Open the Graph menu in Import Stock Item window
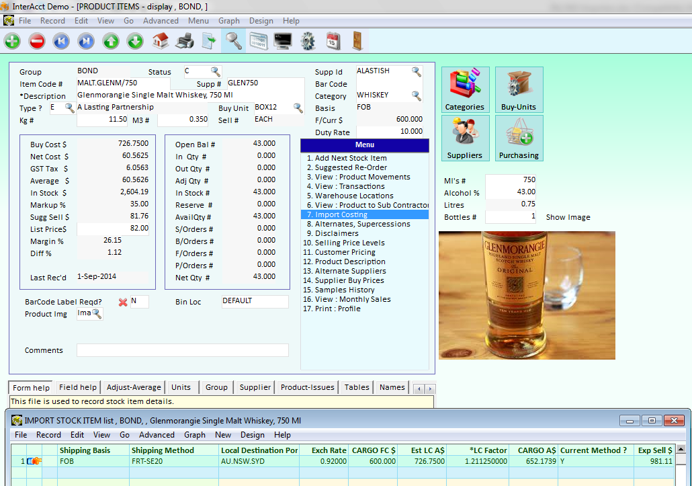This screenshot has width=692, height=486. (195, 435)
